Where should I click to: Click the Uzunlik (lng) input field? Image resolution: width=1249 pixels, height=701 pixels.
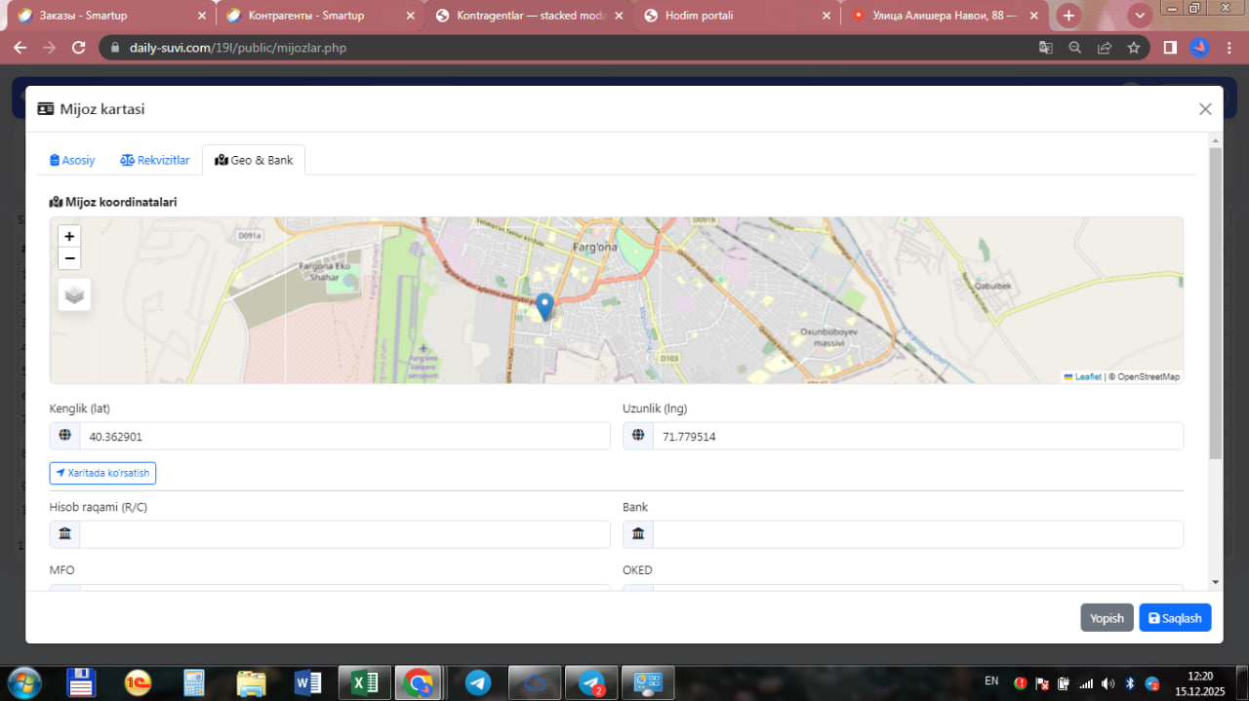[x=916, y=437]
